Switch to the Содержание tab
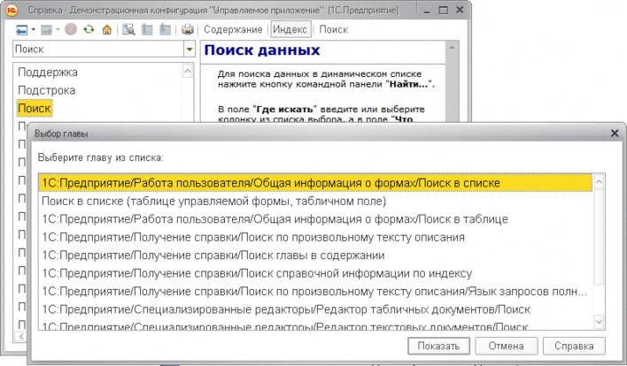 233,29
